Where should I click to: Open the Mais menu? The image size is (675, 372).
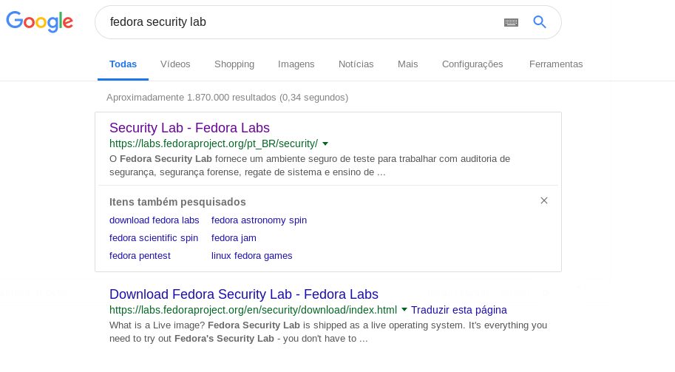click(407, 64)
